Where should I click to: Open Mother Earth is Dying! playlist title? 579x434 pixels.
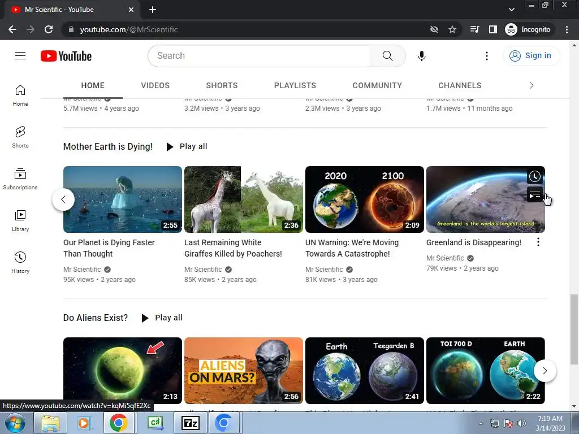108,146
